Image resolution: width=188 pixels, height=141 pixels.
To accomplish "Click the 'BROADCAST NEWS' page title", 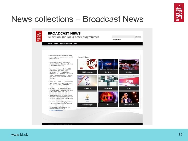I will pos(64,33).
